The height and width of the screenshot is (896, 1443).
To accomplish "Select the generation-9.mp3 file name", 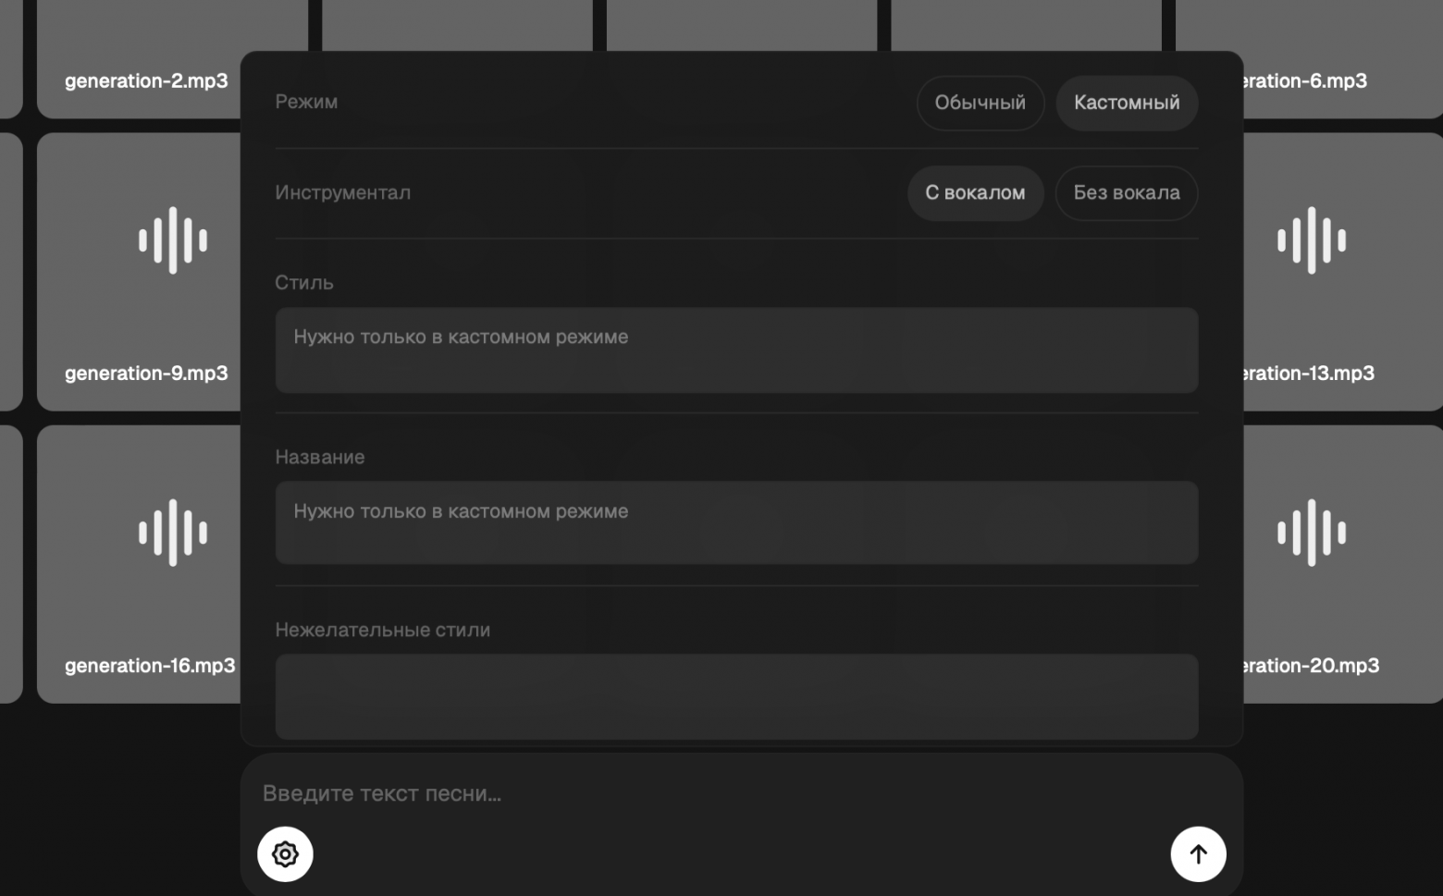I will (146, 373).
